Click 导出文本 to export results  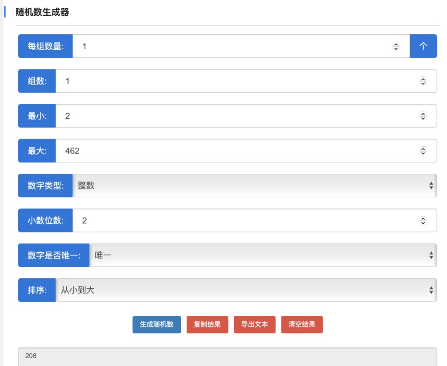tap(255, 325)
